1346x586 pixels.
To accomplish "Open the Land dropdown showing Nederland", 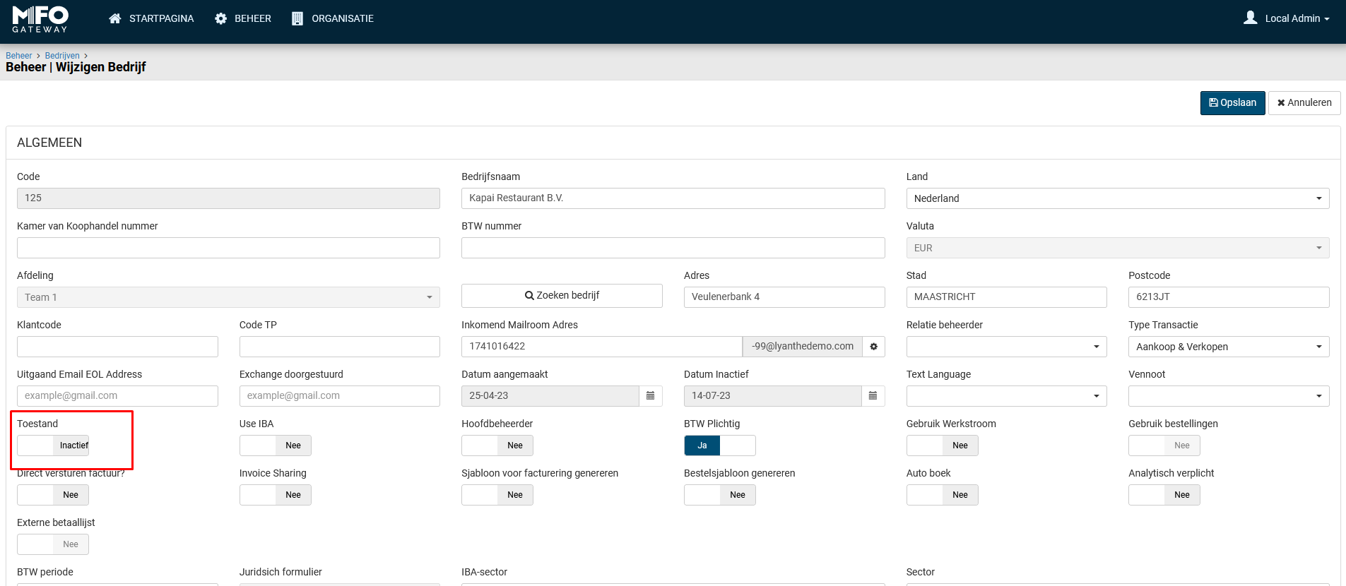I will tap(1117, 198).
